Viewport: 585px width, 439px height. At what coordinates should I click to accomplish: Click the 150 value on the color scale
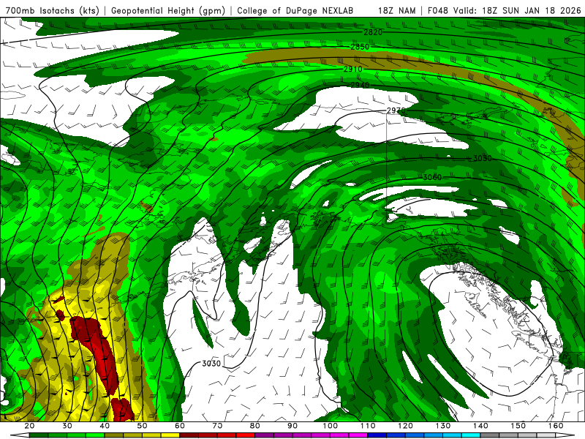(518, 426)
